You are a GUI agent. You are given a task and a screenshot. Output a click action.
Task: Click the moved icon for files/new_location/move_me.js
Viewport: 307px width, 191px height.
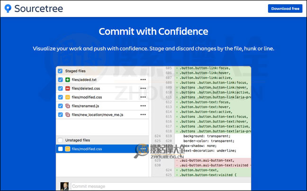[67, 115]
